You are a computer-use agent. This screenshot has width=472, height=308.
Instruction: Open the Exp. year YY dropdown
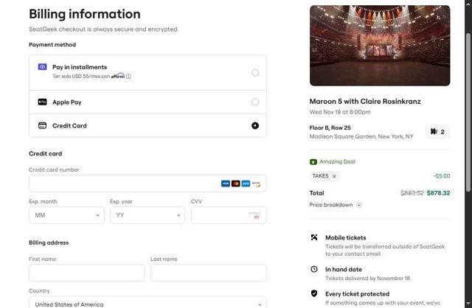147,215
